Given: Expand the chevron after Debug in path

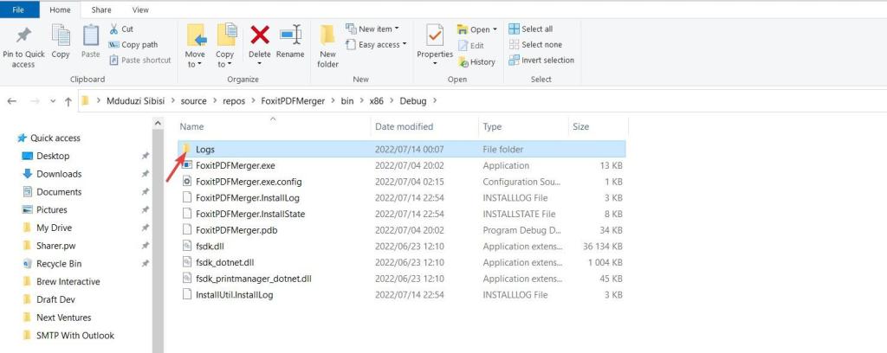Looking at the screenshot, I should pos(435,101).
